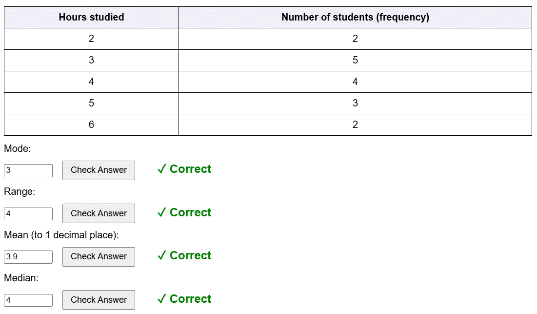Verify the Median with Check Answer
Screen dimensions: 537x314
[99, 300]
